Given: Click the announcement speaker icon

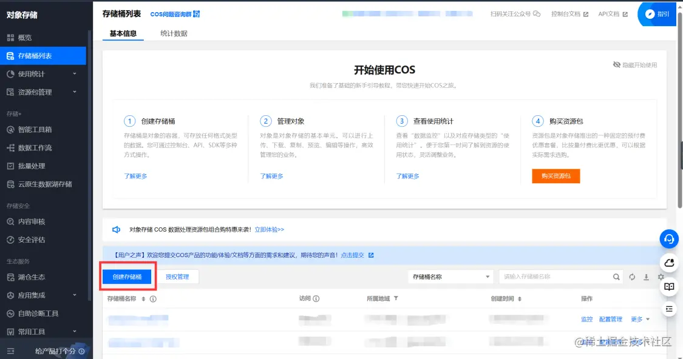Looking at the screenshot, I should pyautogui.click(x=117, y=230).
